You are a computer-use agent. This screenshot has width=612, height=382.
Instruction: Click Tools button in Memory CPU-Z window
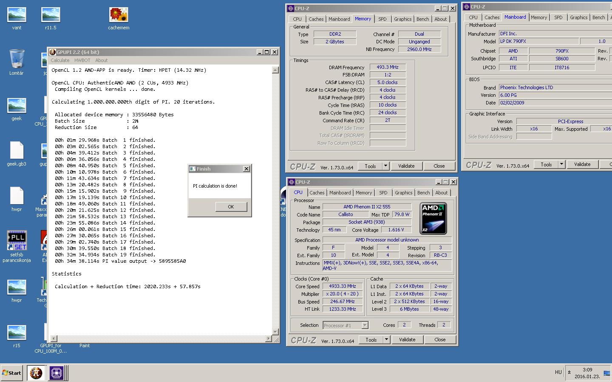(370, 166)
